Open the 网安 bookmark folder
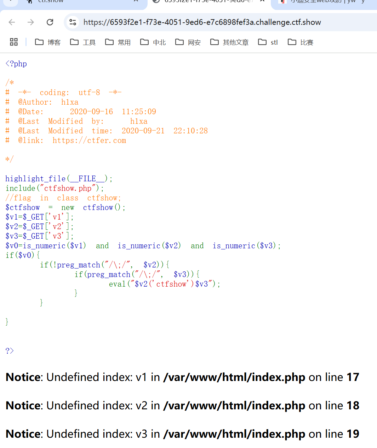The height and width of the screenshot is (448, 377). point(188,42)
